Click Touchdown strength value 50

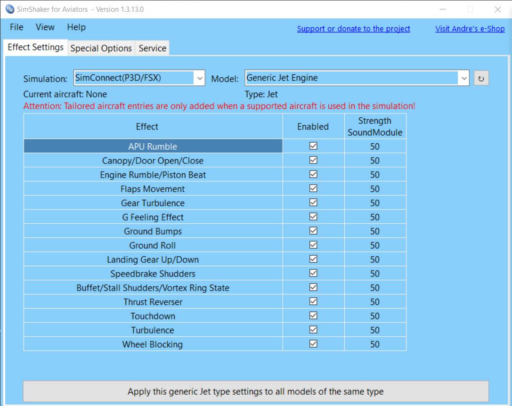point(375,316)
